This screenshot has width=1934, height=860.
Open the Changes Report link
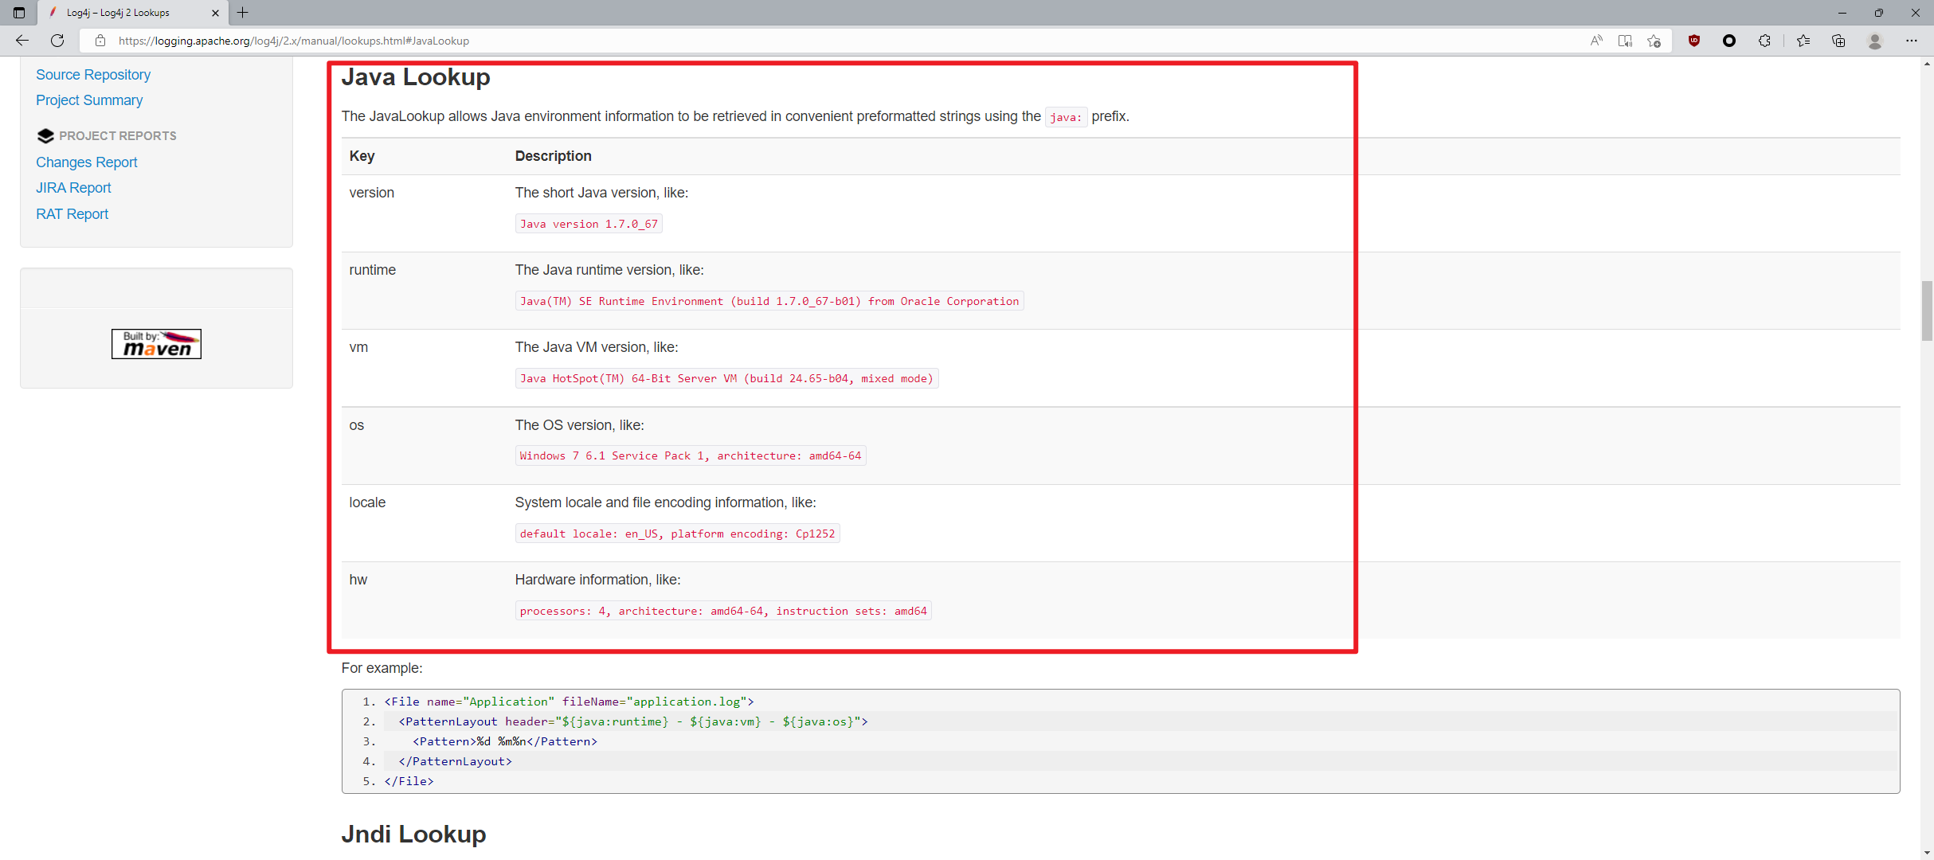[x=87, y=162]
